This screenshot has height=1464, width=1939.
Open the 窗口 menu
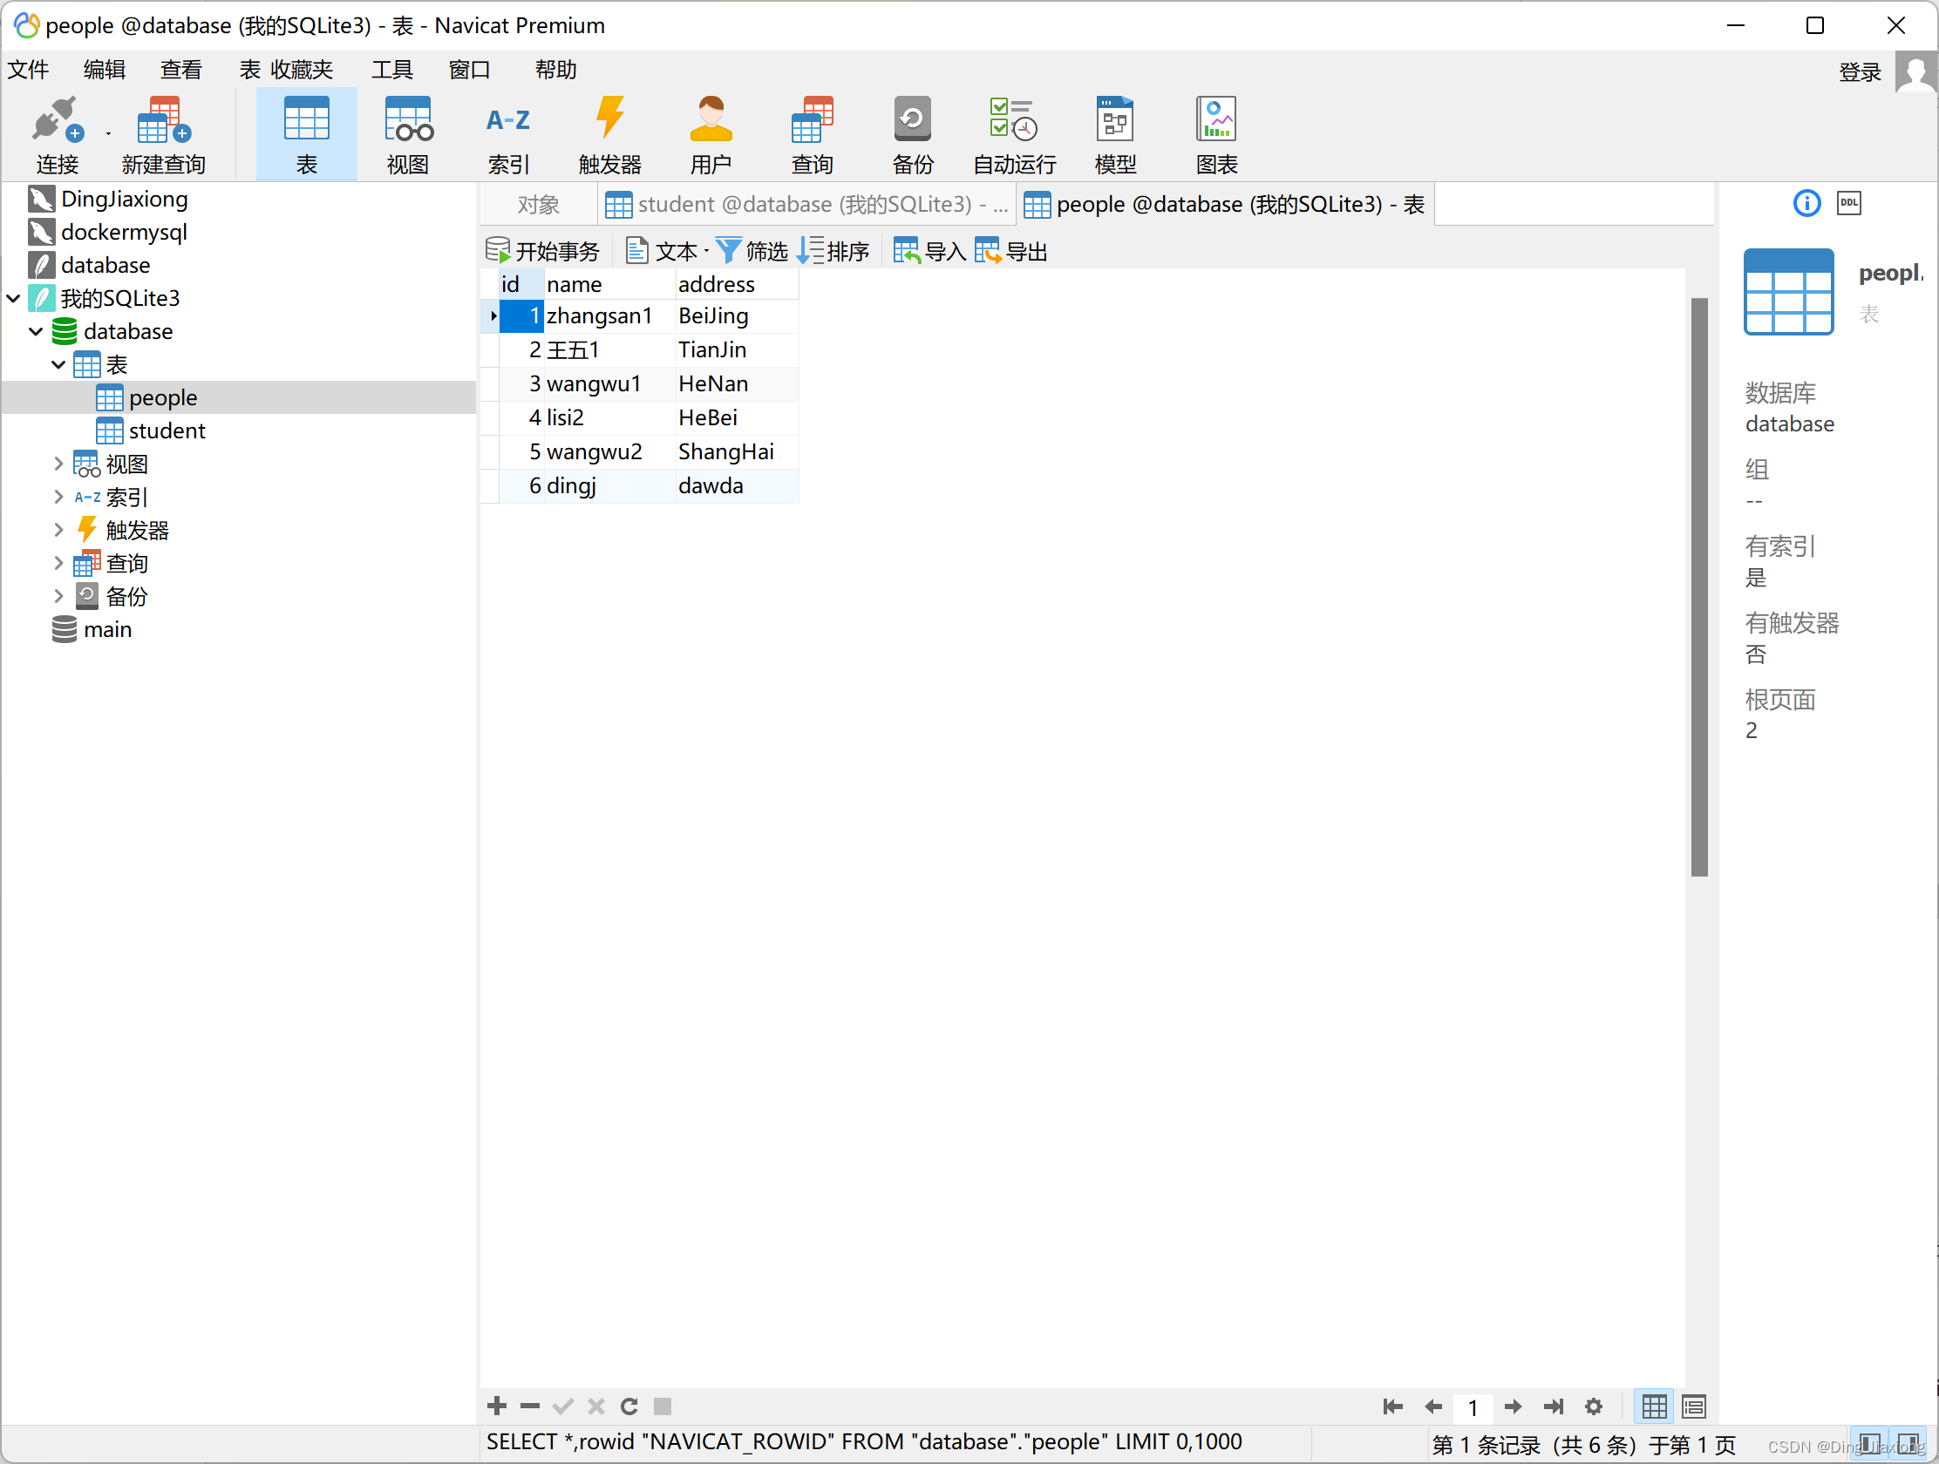coord(469,69)
